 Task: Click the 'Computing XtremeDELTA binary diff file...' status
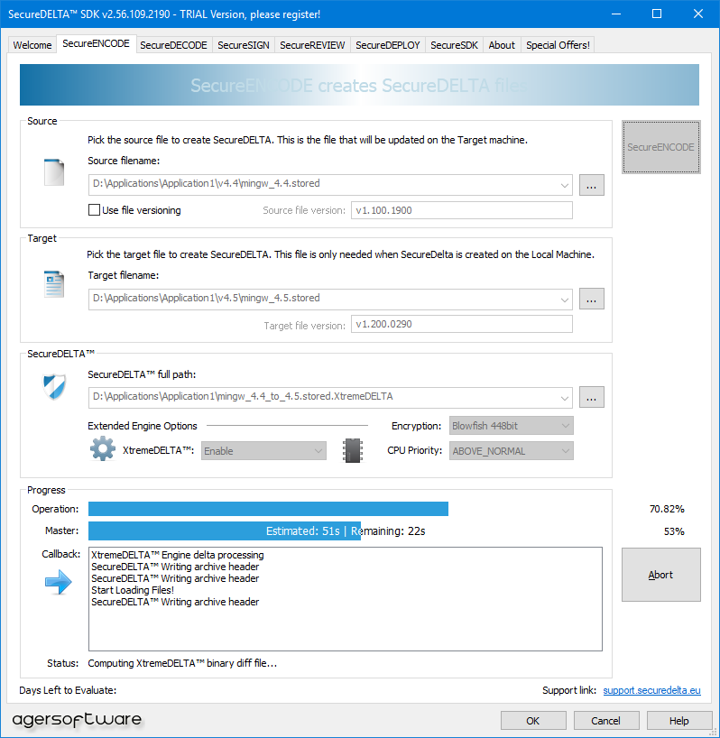[x=182, y=663]
